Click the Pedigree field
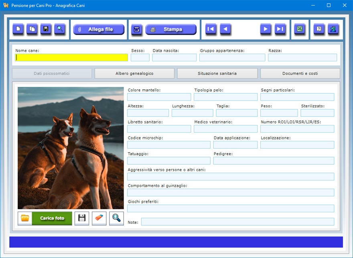This screenshot has height=258, width=353. 274,161
